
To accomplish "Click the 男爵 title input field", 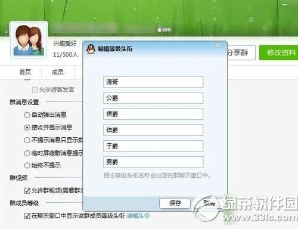I will (x=153, y=162).
